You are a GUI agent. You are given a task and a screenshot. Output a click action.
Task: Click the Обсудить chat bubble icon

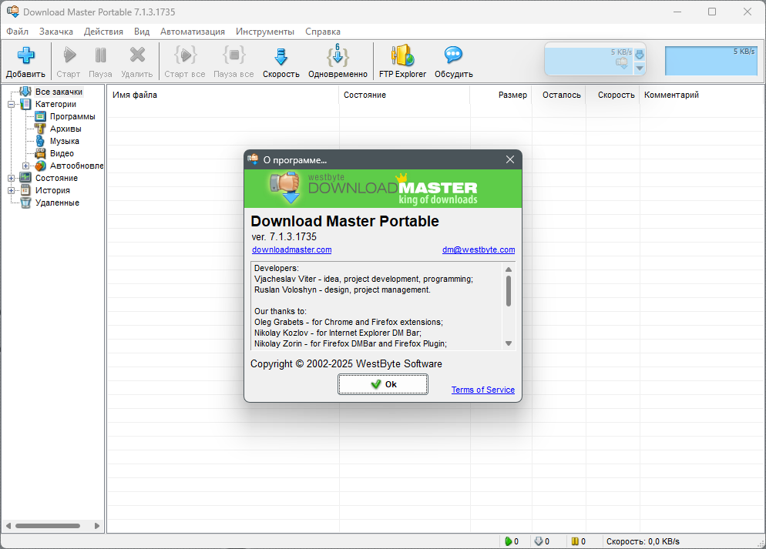453,55
